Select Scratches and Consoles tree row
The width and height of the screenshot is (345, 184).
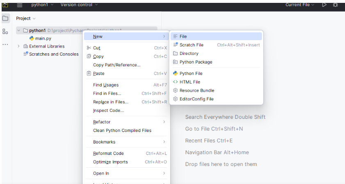[x=51, y=54]
